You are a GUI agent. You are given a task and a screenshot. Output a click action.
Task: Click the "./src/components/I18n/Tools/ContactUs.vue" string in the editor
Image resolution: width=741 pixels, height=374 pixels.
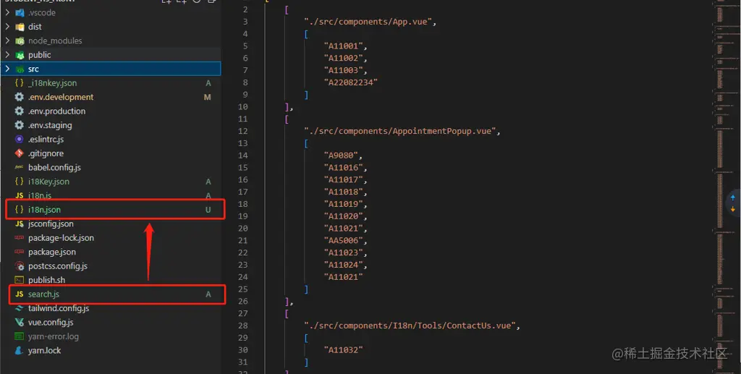(410, 326)
